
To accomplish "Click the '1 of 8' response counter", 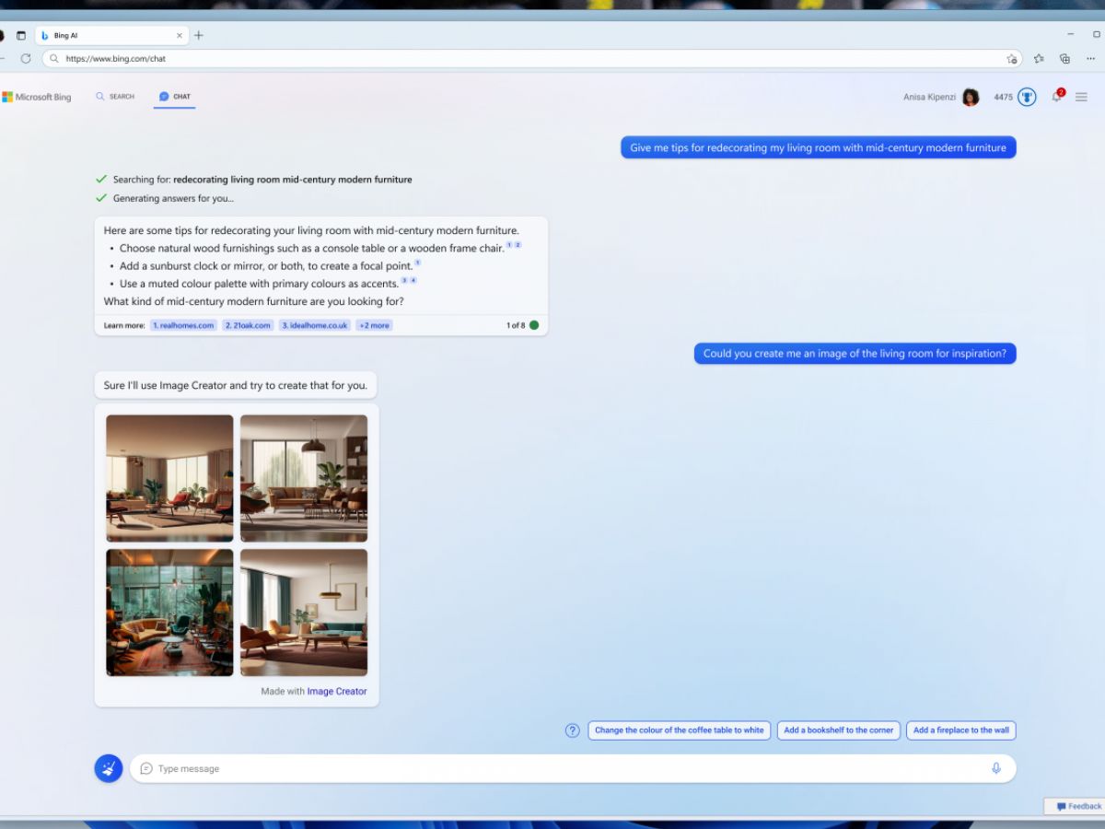I will pos(516,325).
